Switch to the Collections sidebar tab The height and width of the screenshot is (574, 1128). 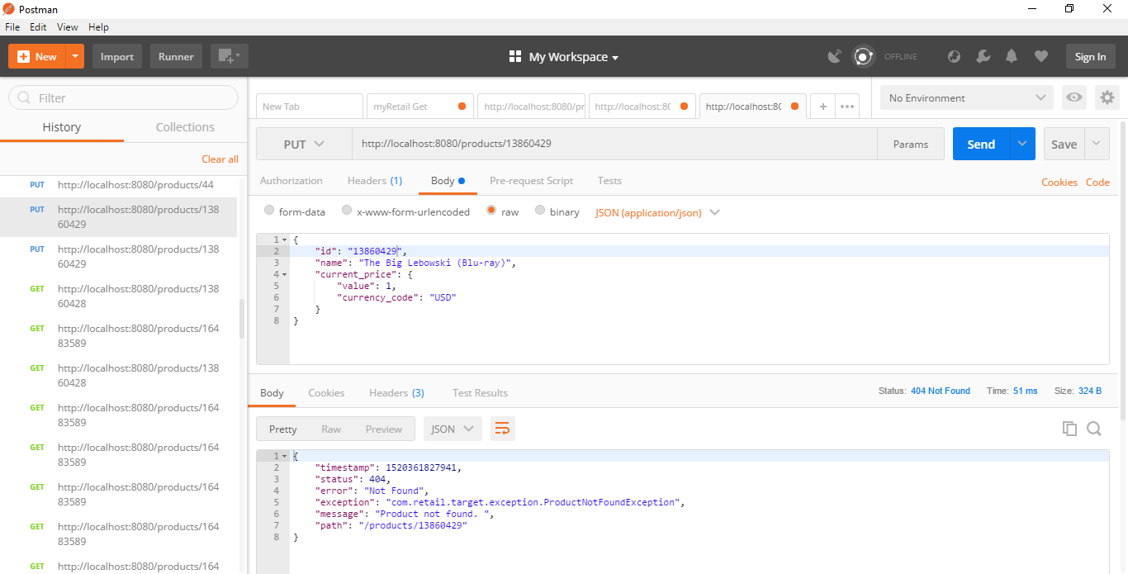coord(185,127)
